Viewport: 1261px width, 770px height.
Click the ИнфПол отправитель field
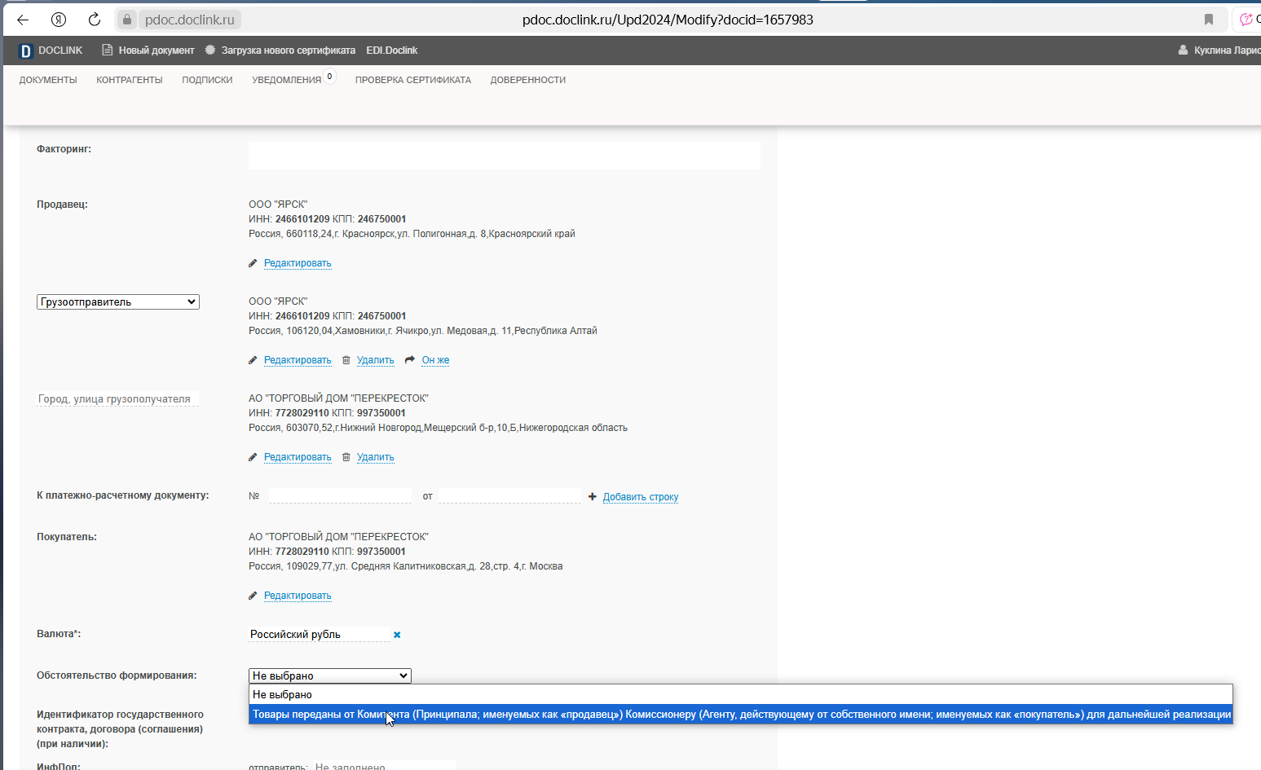[x=383, y=767]
